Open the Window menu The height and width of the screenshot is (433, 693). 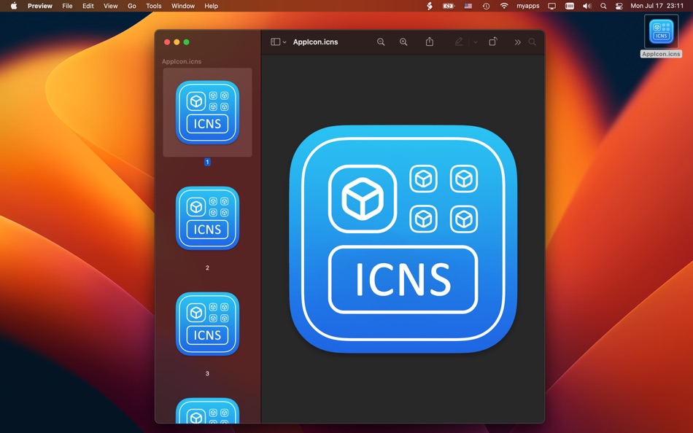tap(183, 6)
